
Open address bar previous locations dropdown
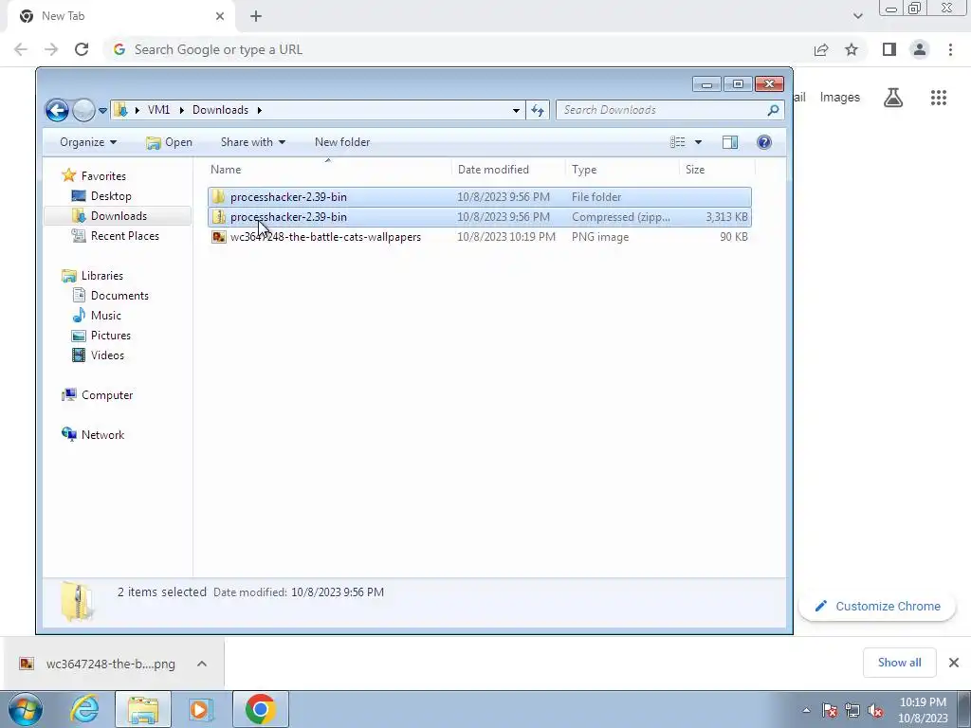[x=516, y=110]
